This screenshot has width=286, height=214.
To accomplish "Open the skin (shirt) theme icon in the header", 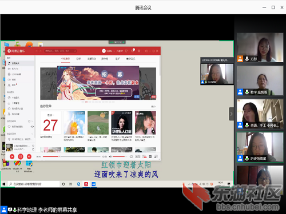I will pos(126,51).
